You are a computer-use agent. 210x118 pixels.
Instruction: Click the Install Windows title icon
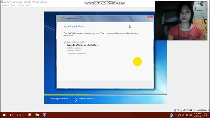click(x=64, y=18)
